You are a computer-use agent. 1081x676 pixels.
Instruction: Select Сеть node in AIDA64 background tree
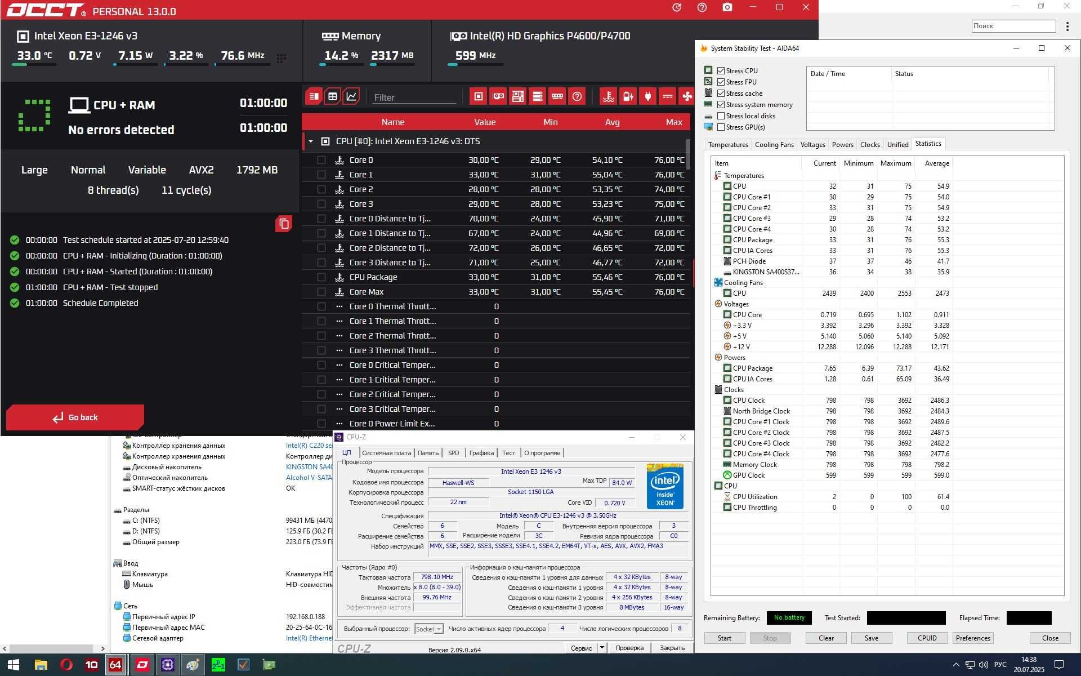pos(130,606)
